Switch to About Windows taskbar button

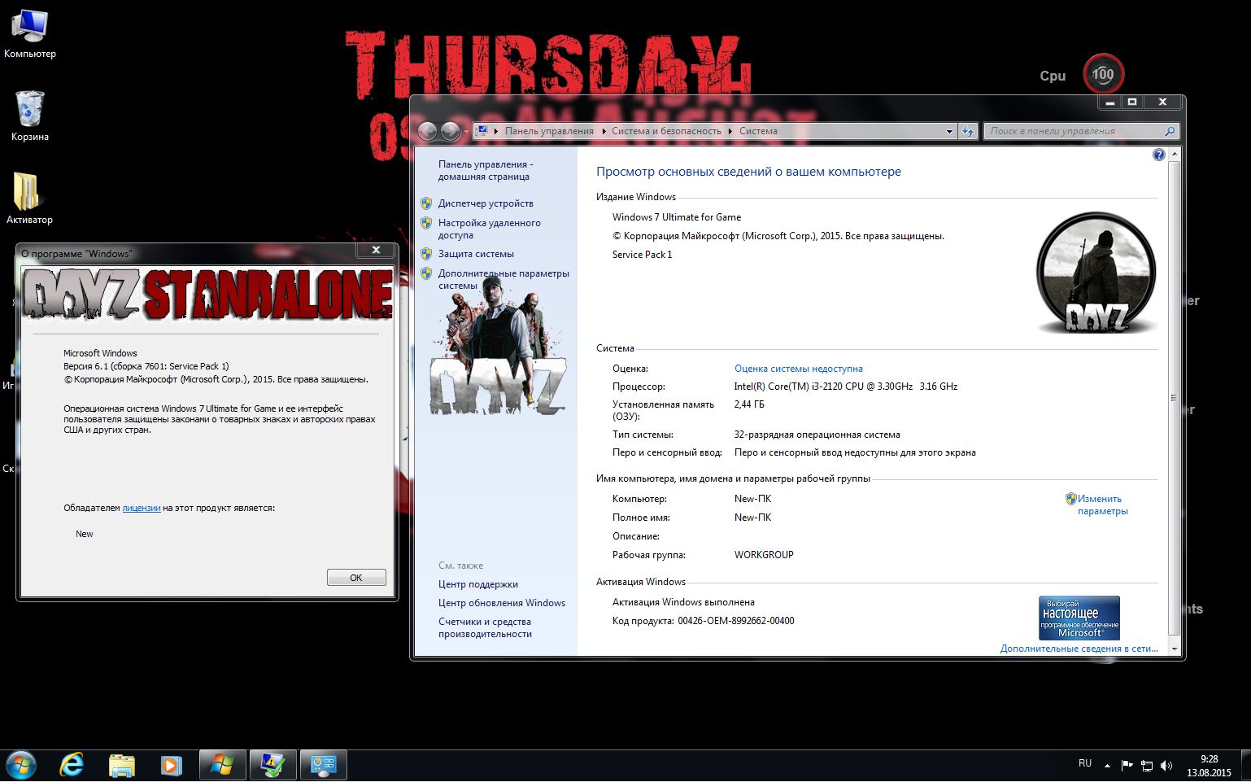[x=222, y=766]
